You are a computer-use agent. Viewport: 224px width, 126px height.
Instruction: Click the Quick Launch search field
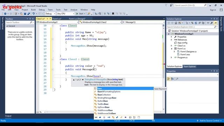[190, 5]
